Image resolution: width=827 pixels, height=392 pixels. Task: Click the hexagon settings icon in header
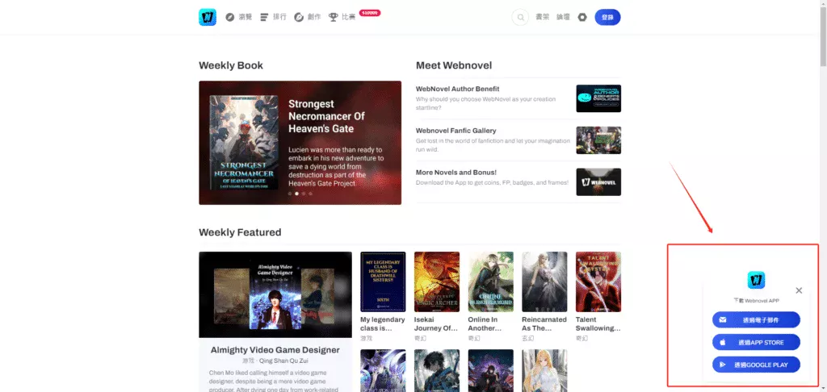[x=582, y=17]
